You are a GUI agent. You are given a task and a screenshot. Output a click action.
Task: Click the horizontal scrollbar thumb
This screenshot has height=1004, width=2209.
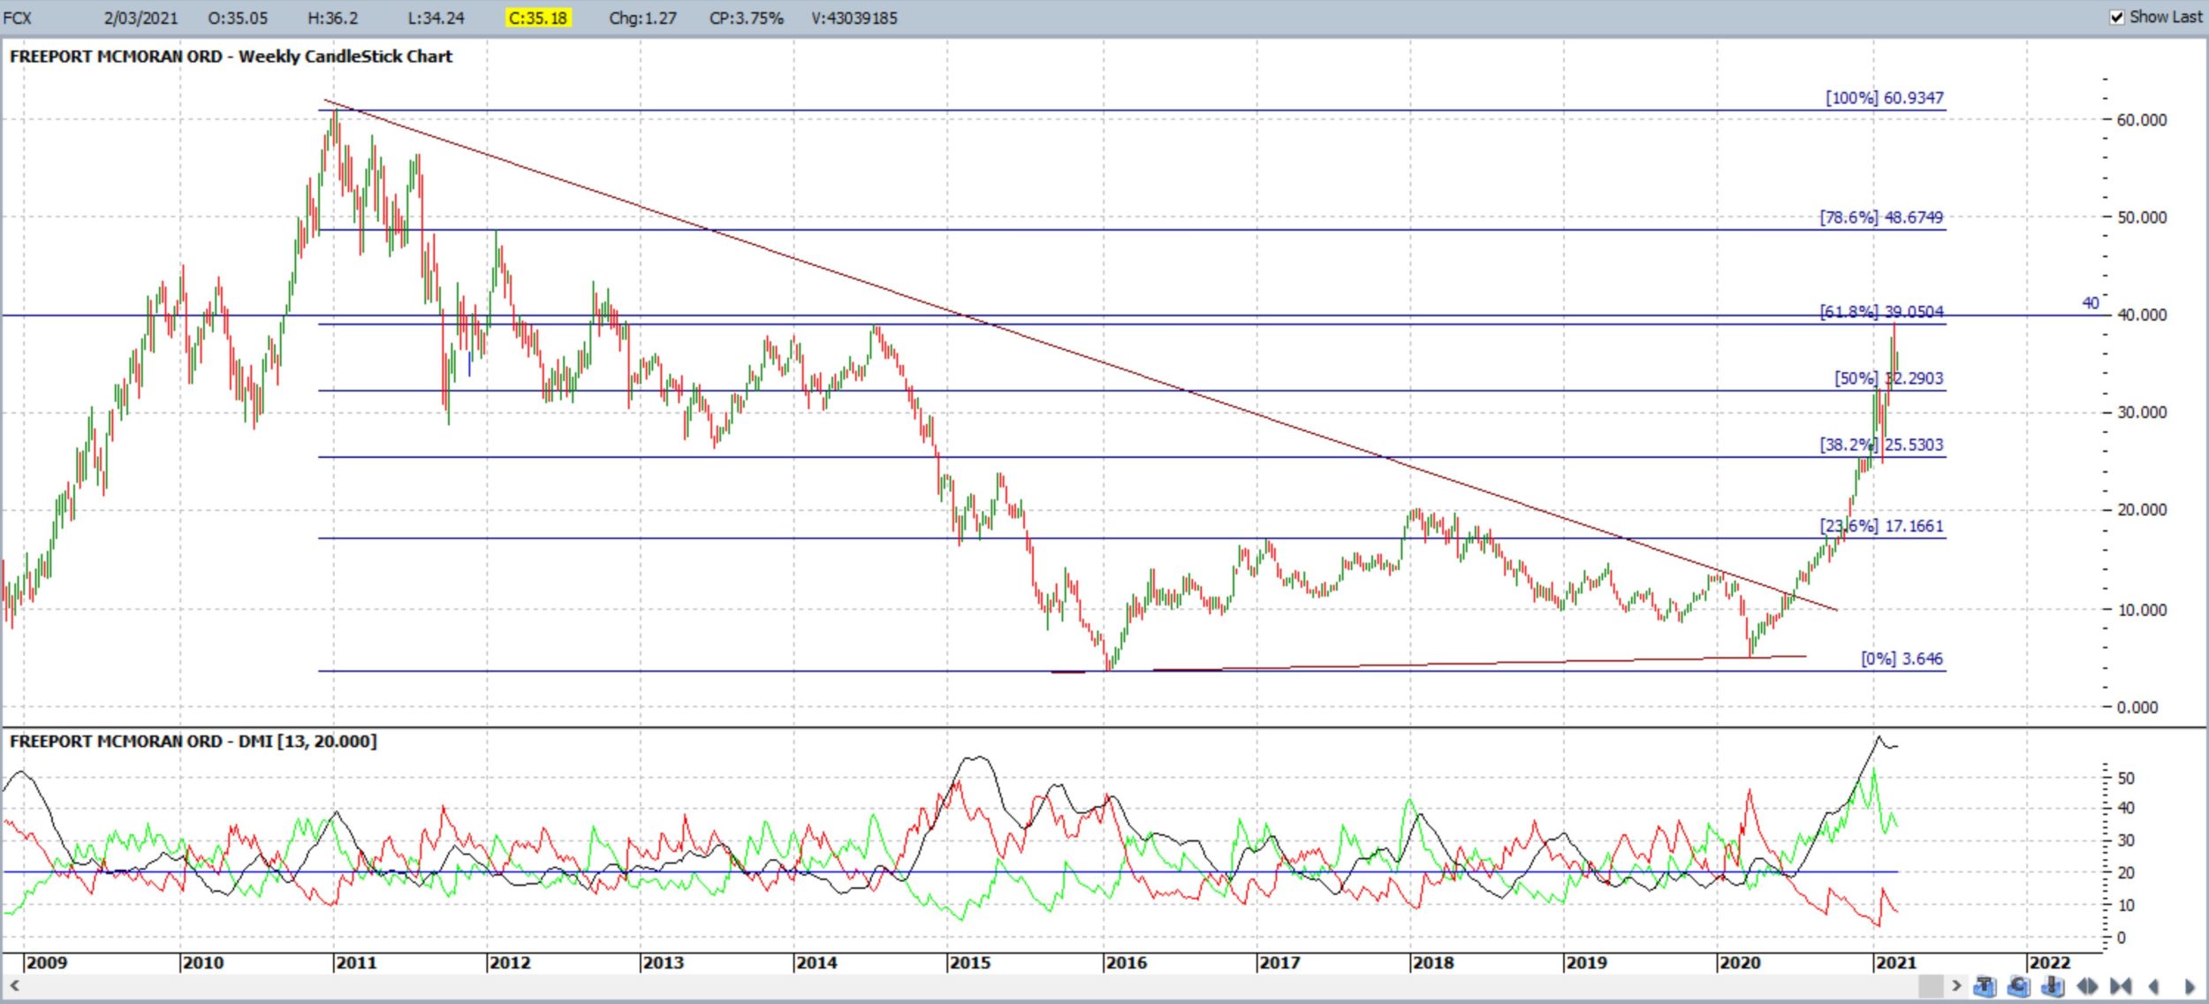pos(1932,985)
